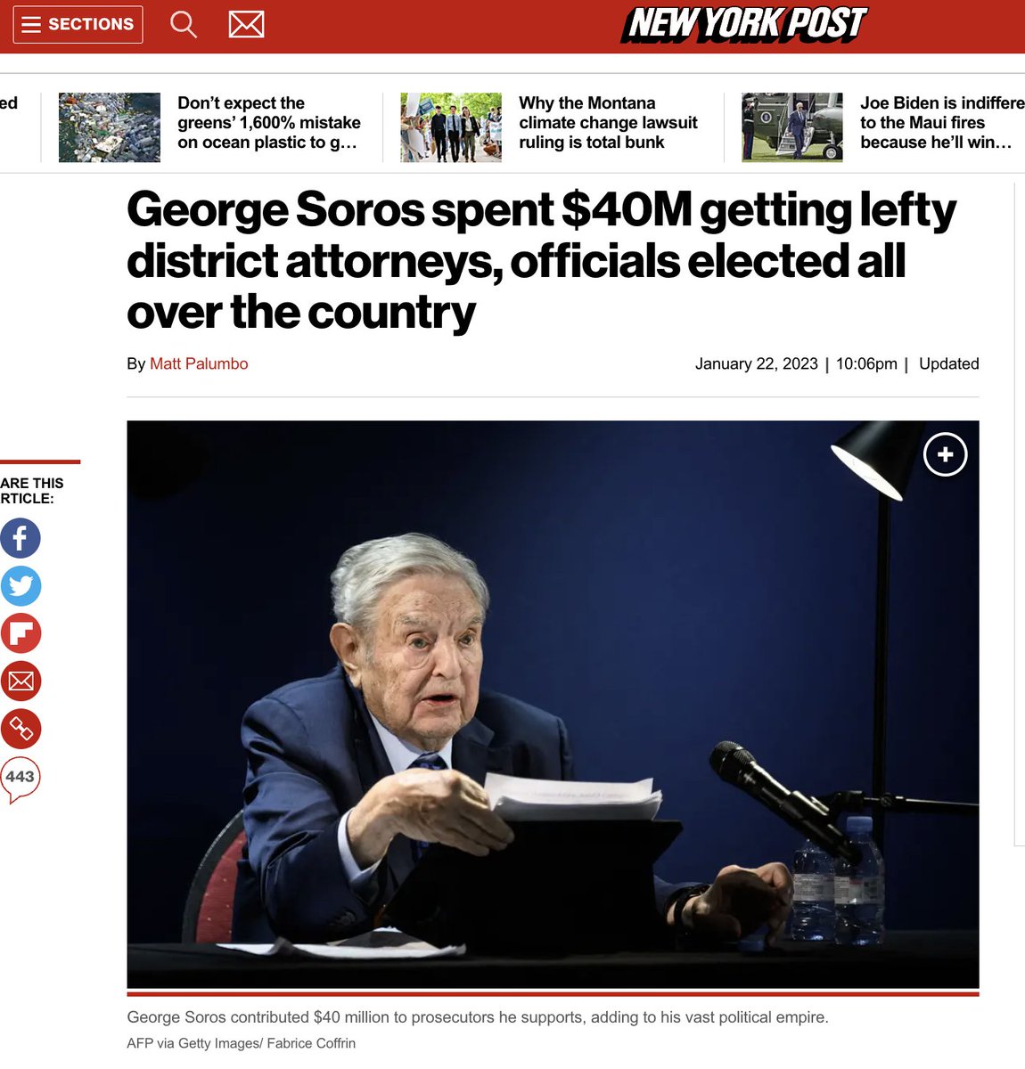Open Joe Biden Maui fires story
Screen dimensions: 1025x1069
pos(942,123)
